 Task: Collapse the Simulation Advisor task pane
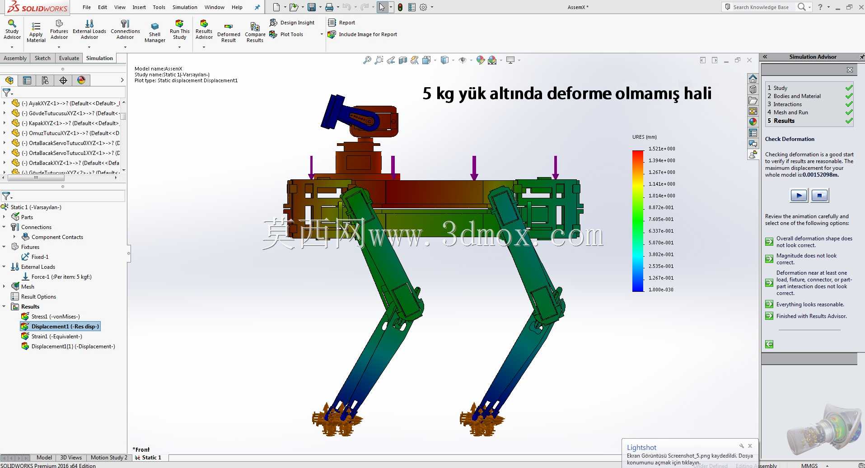coord(765,57)
